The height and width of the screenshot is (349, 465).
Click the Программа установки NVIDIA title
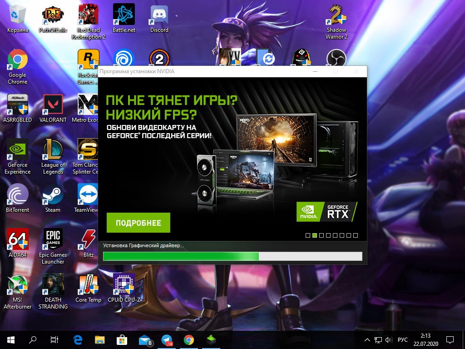137,71
